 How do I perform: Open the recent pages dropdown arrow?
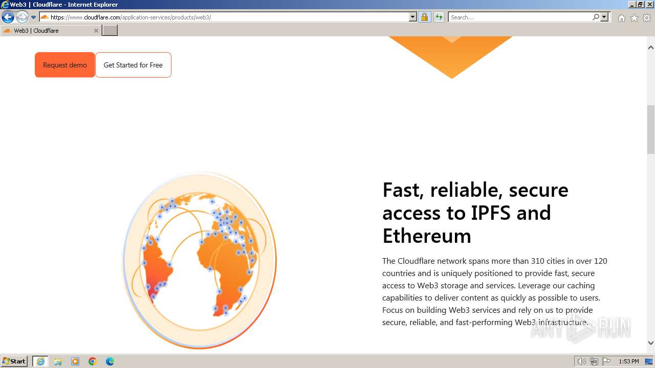click(34, 17)
